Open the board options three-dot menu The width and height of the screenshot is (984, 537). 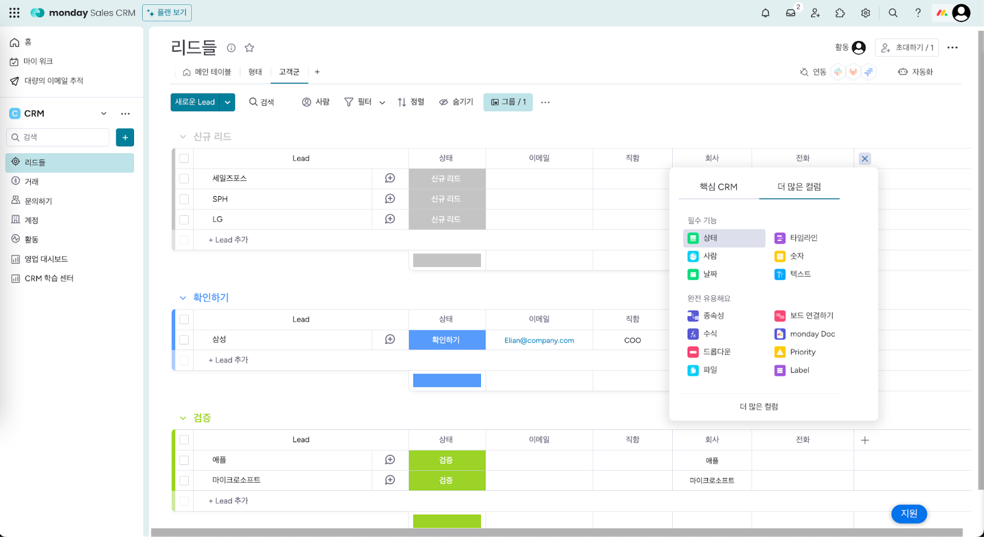(x=953, y=48)
